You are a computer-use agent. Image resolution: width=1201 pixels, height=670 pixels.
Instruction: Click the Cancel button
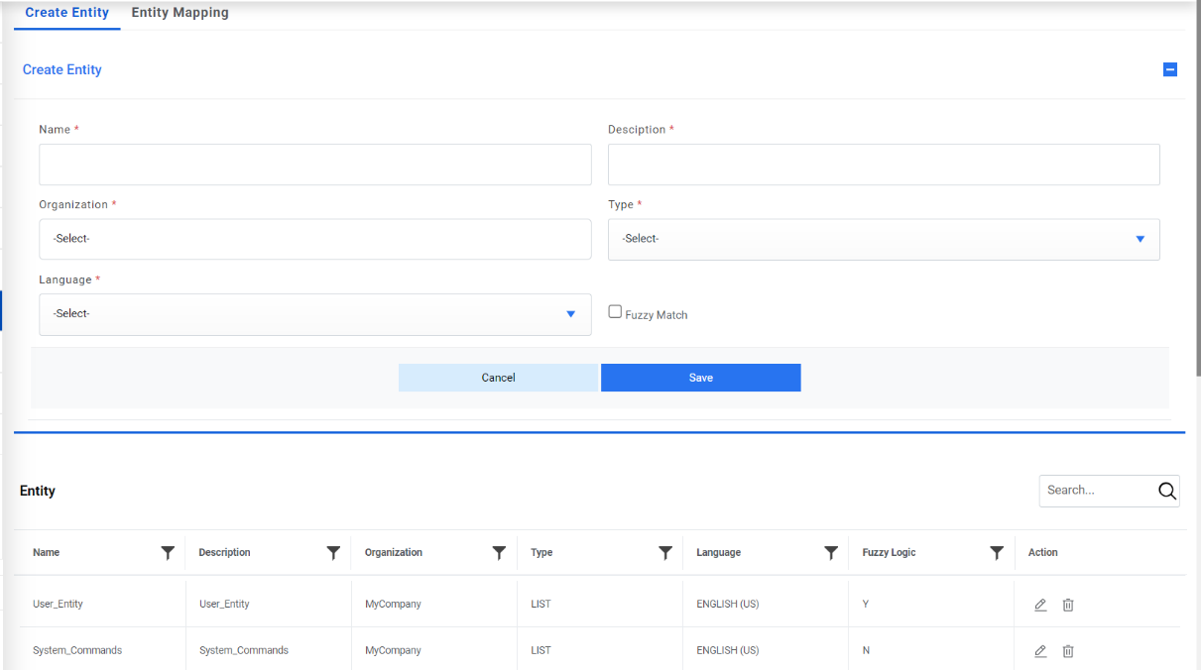(x=498, y=378)
